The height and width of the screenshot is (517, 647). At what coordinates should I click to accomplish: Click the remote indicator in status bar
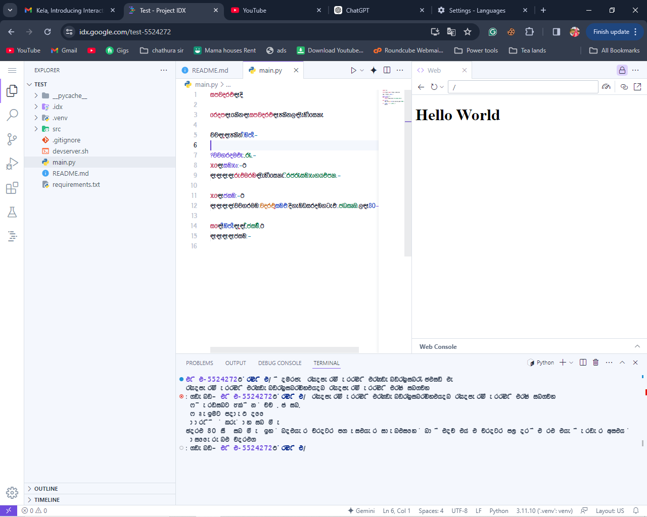coord(9,510)
